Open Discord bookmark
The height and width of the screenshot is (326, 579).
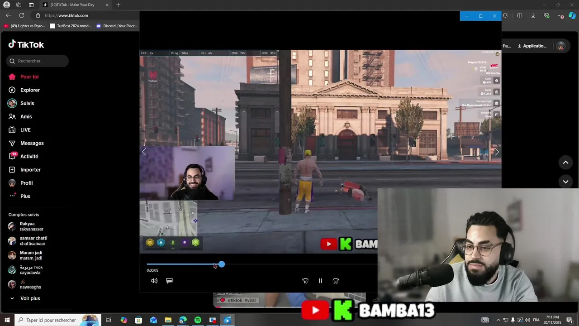point(117,26)
